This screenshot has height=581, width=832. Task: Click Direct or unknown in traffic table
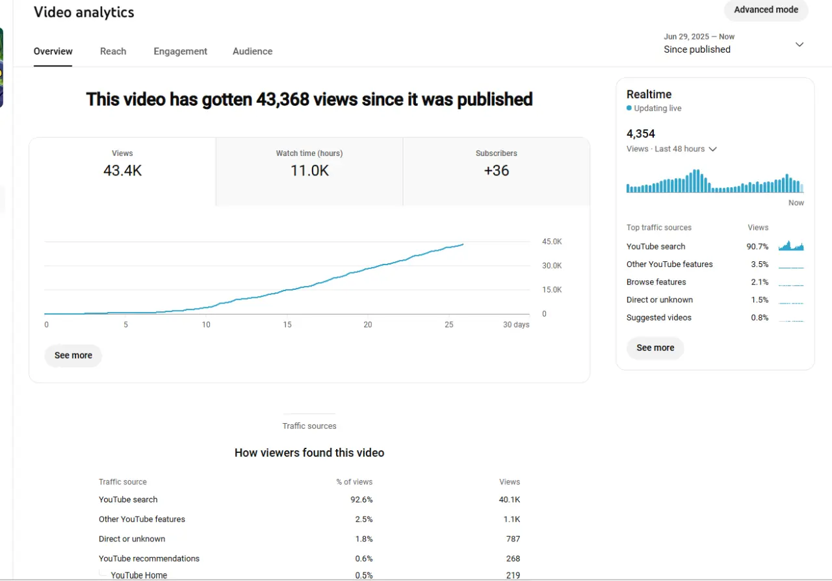click(x=309, y=539)
